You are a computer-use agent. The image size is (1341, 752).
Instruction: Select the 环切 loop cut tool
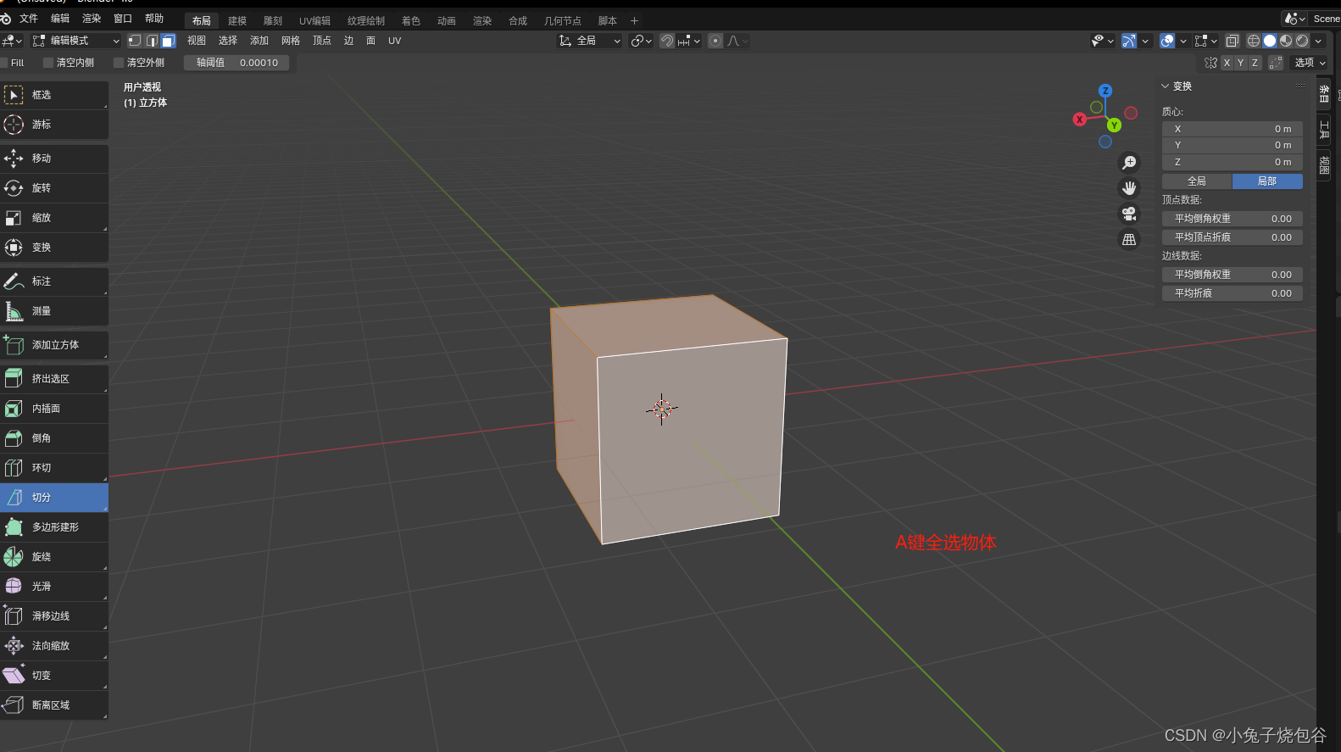click(x=54, y=468)
